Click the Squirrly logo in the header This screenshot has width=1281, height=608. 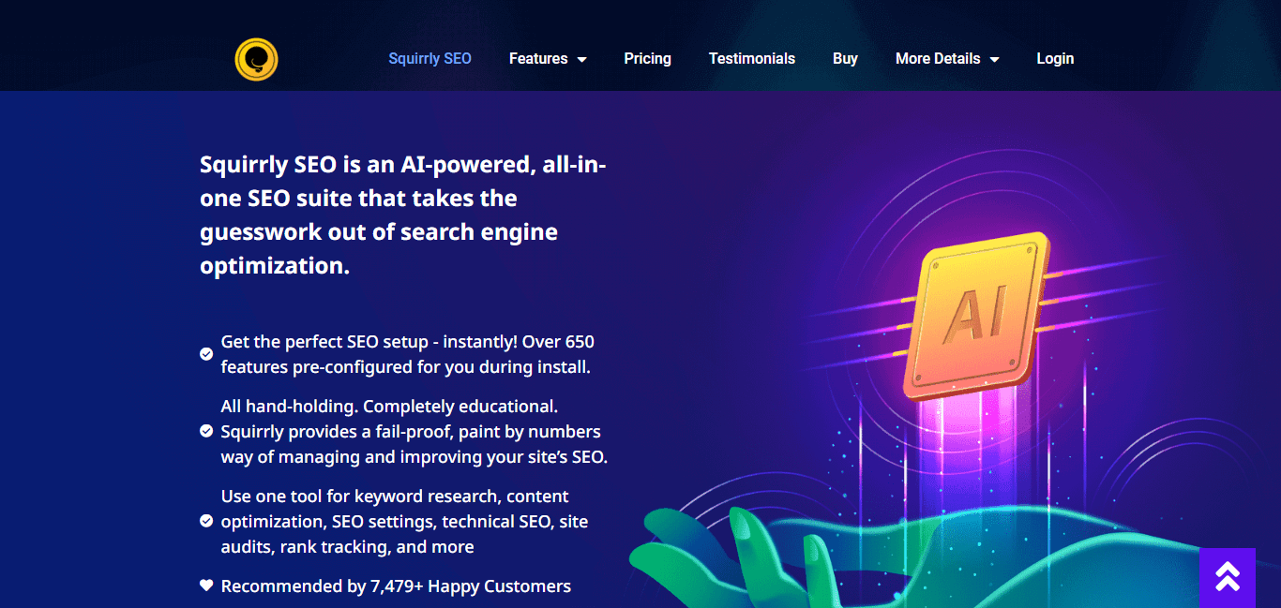(256, 58)
